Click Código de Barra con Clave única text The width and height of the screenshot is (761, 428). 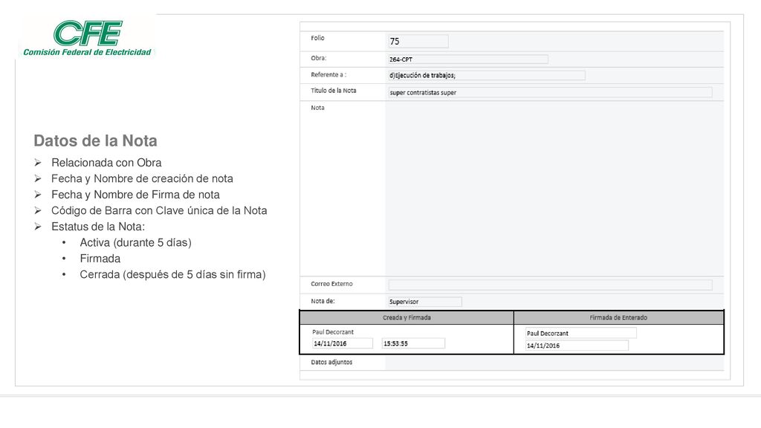click(159, 210)
